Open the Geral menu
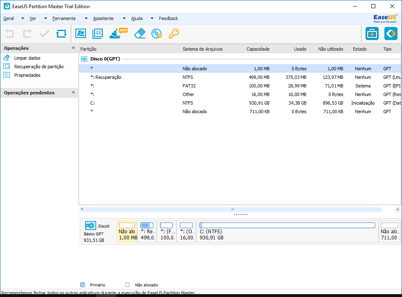 coord(9,18)
